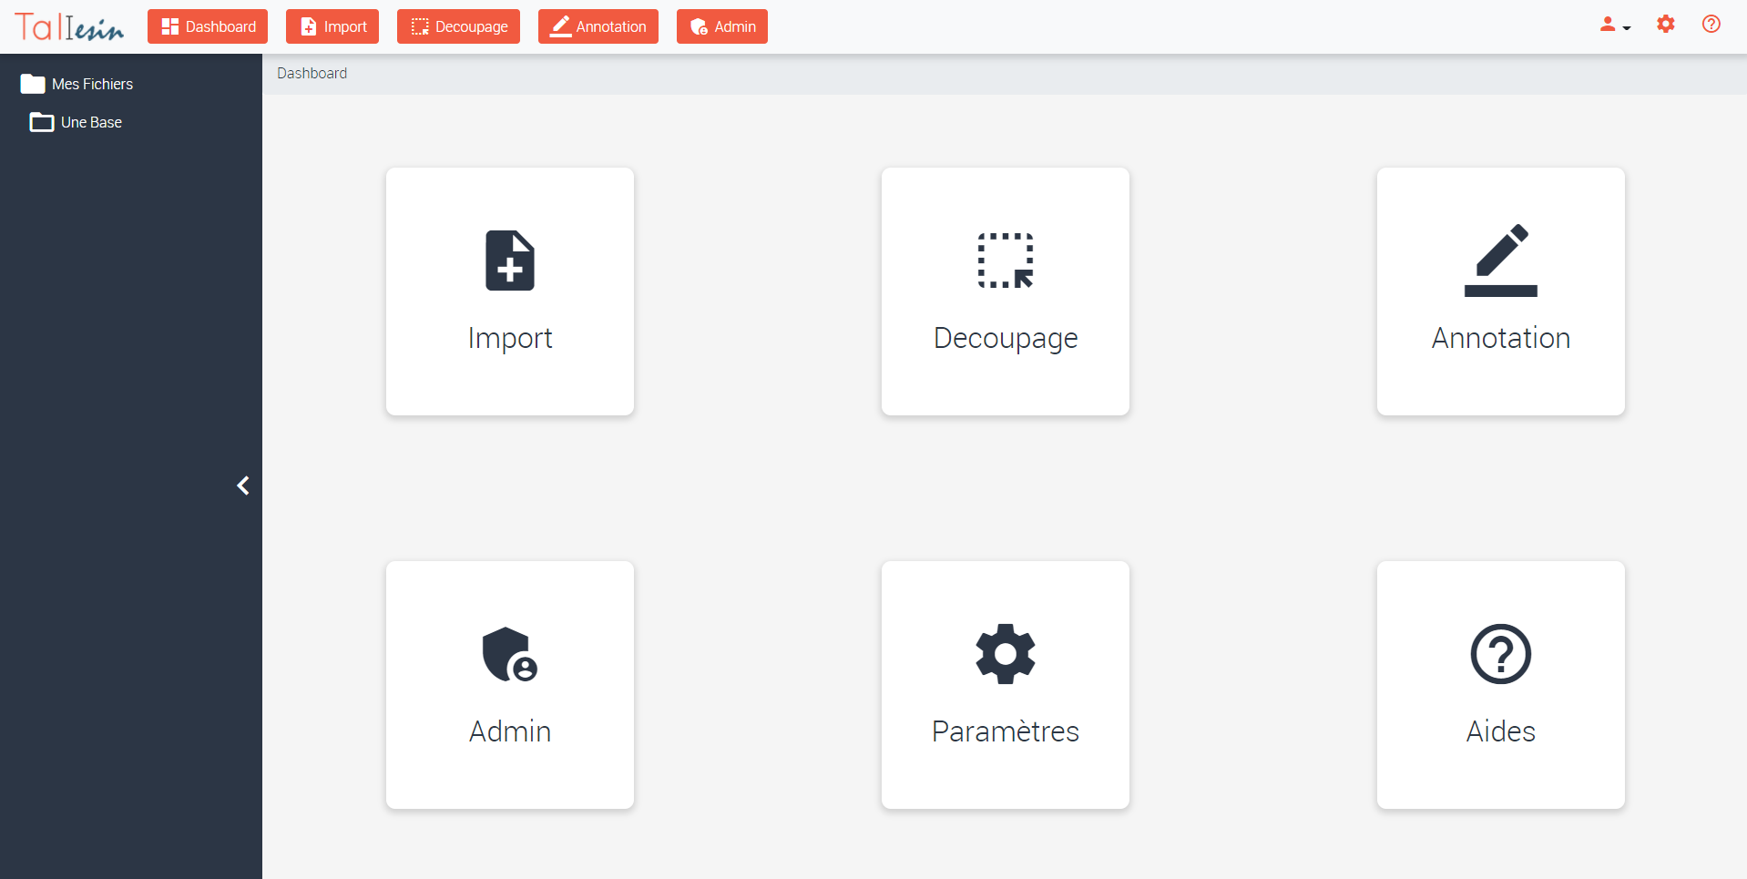Click the Decoupage card label text

(x=1006, y=338)
